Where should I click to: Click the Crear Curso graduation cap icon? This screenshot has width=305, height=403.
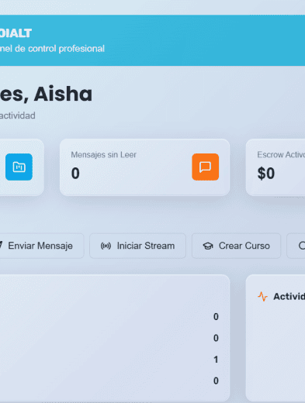pos(208,246)
